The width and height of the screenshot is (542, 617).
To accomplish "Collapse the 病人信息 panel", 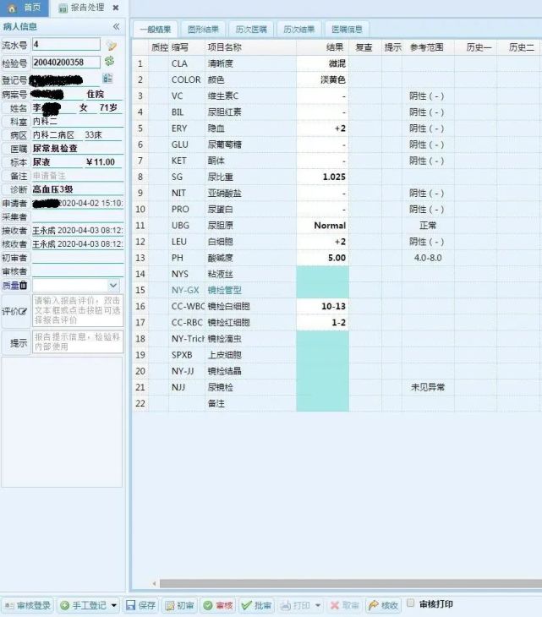I will 116,26.
